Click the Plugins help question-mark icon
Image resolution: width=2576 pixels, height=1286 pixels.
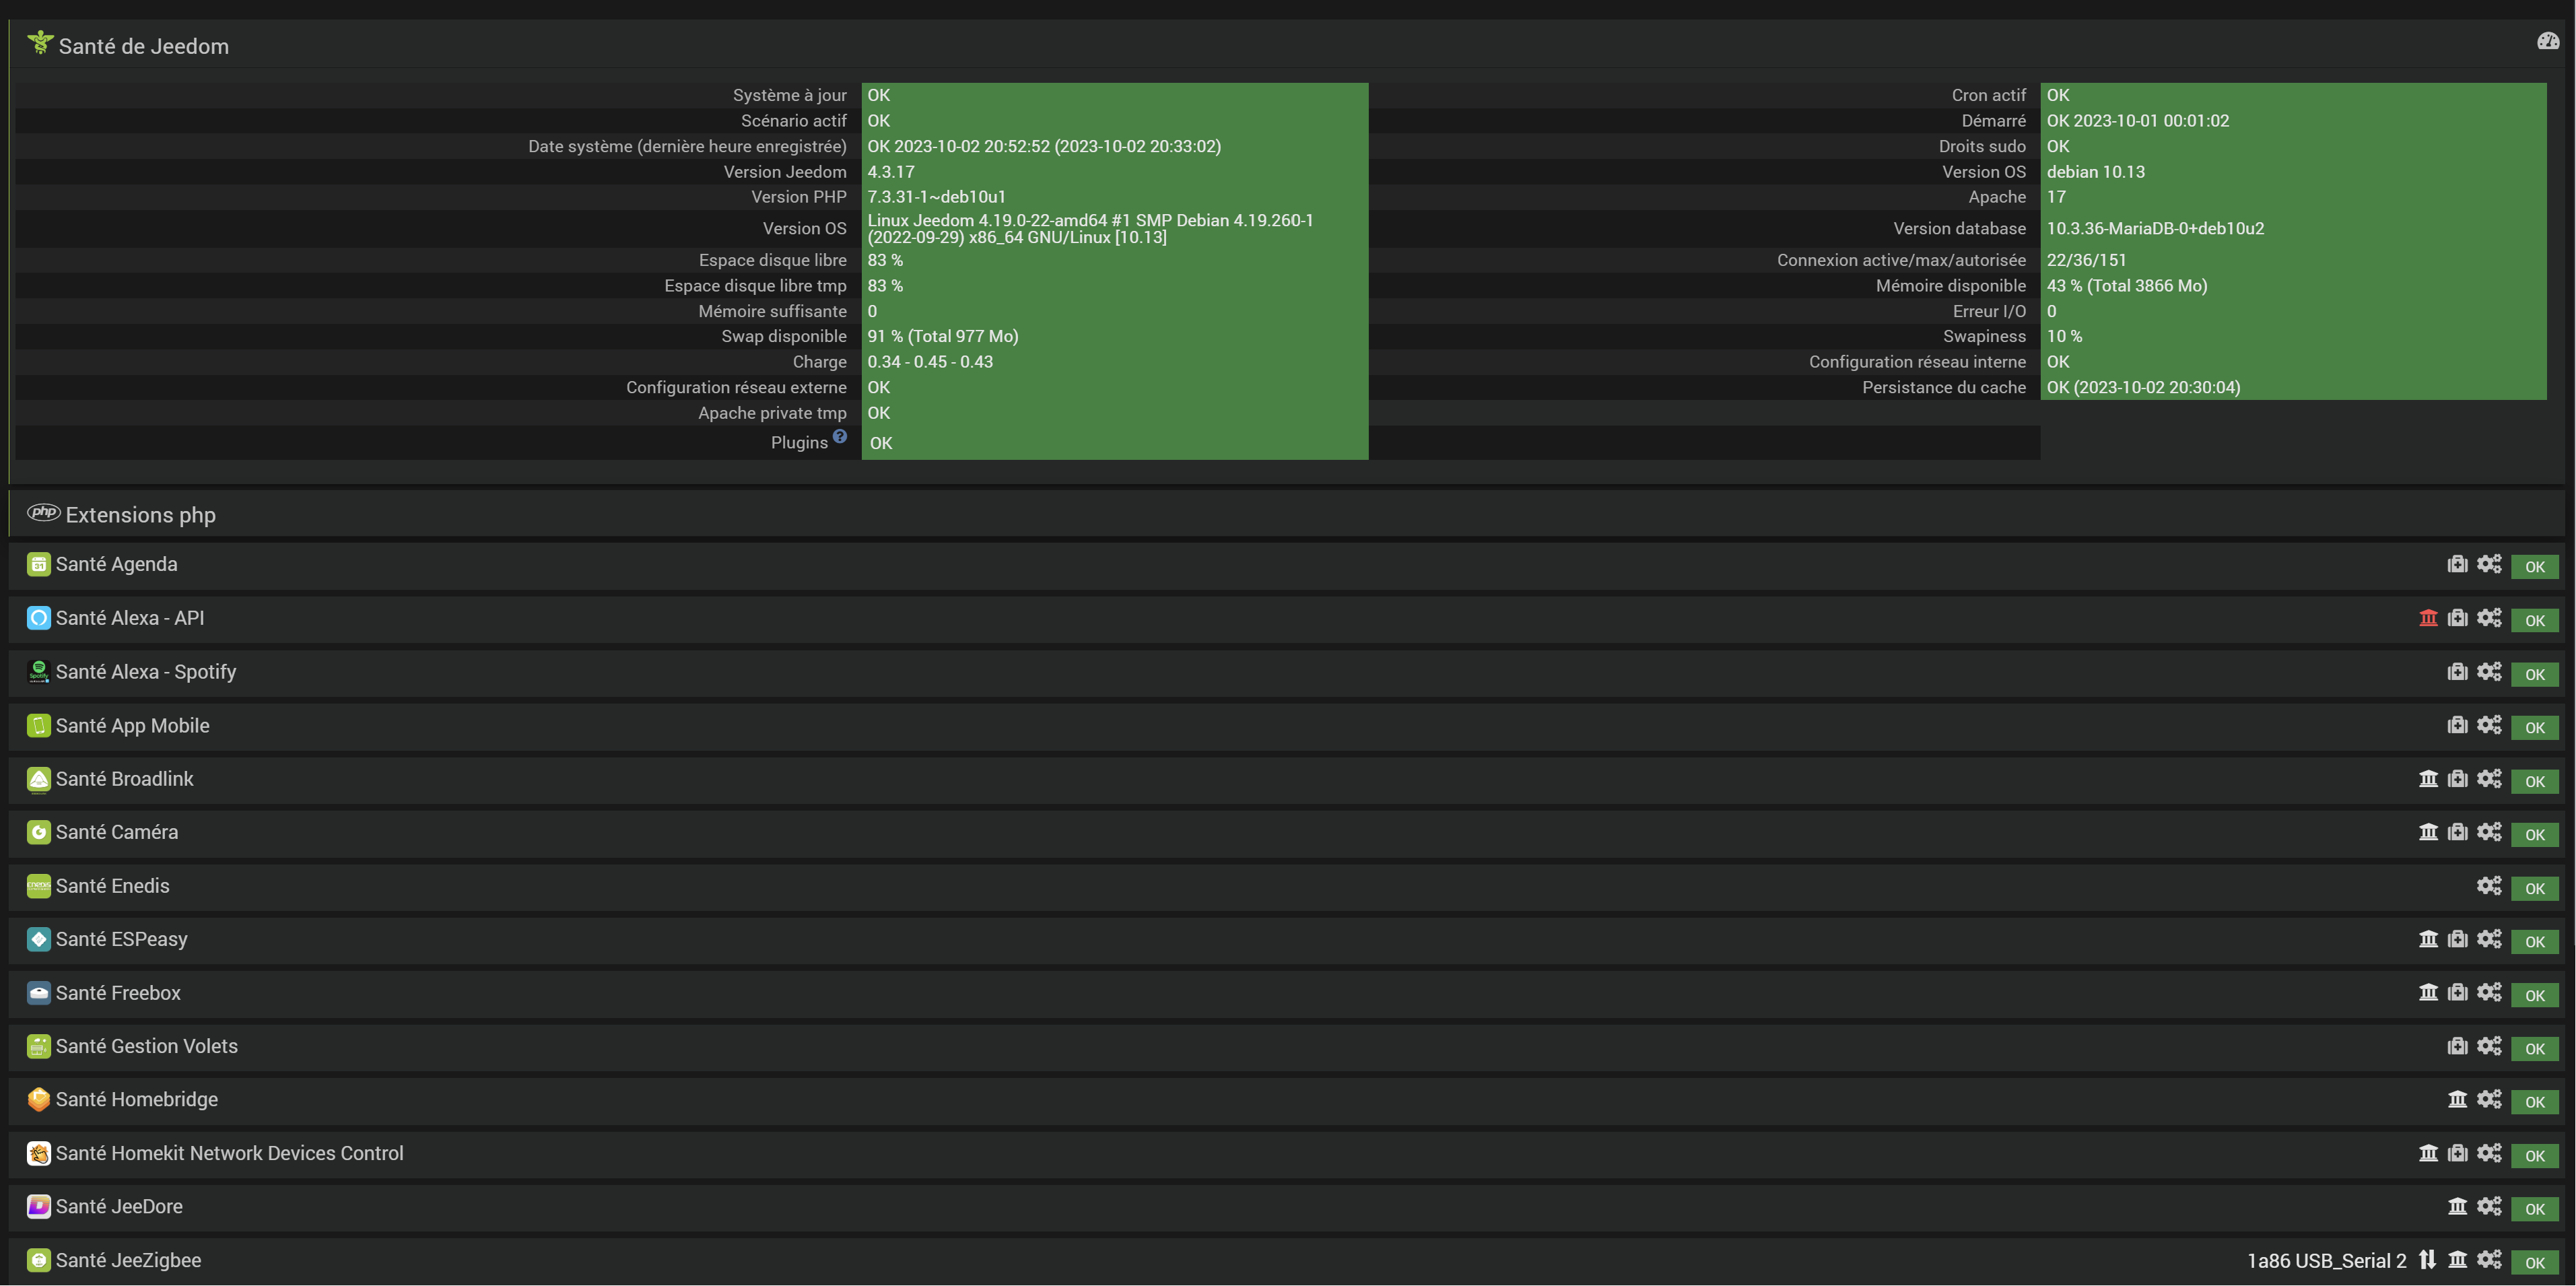tap(840, 436)
